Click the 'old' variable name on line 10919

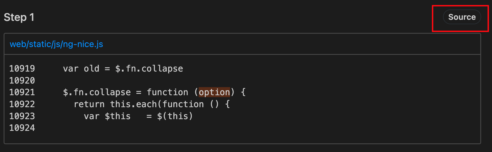coord(92,68)
